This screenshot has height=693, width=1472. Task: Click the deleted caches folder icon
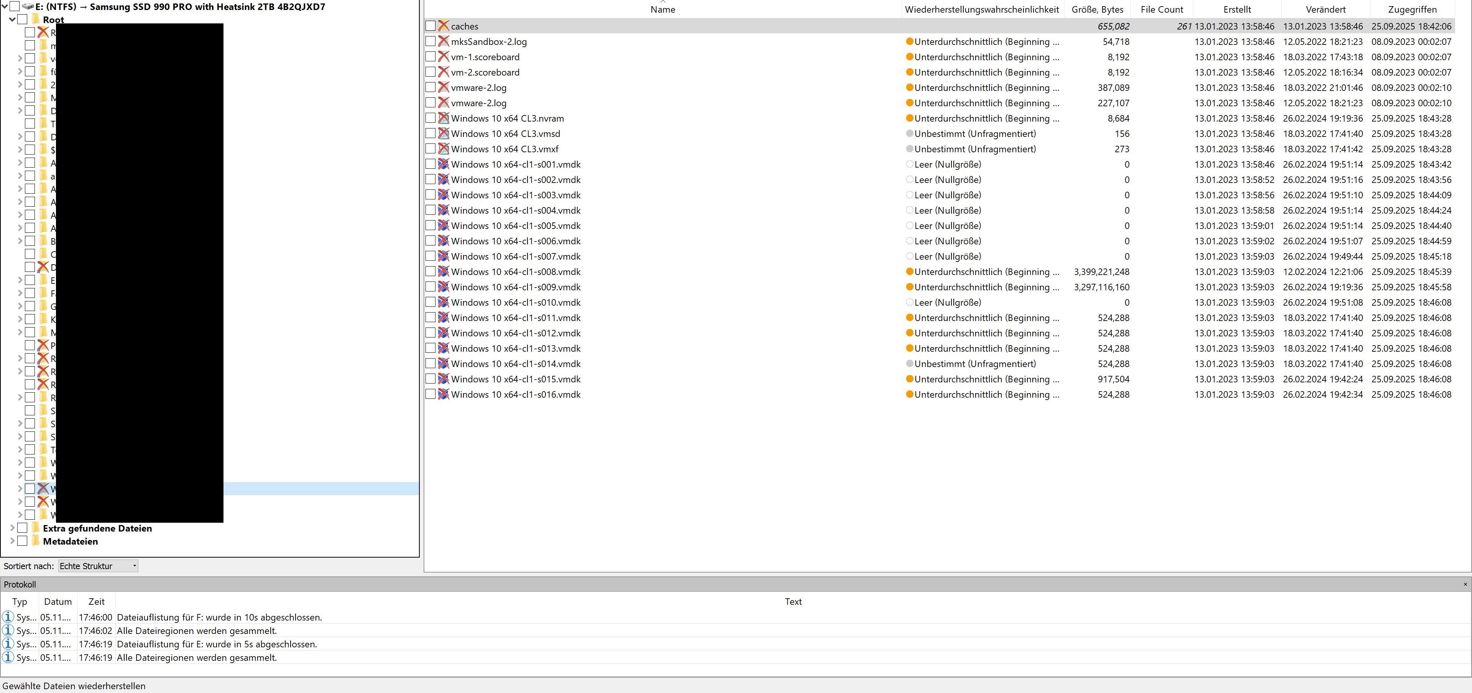[x=444, y=26]
